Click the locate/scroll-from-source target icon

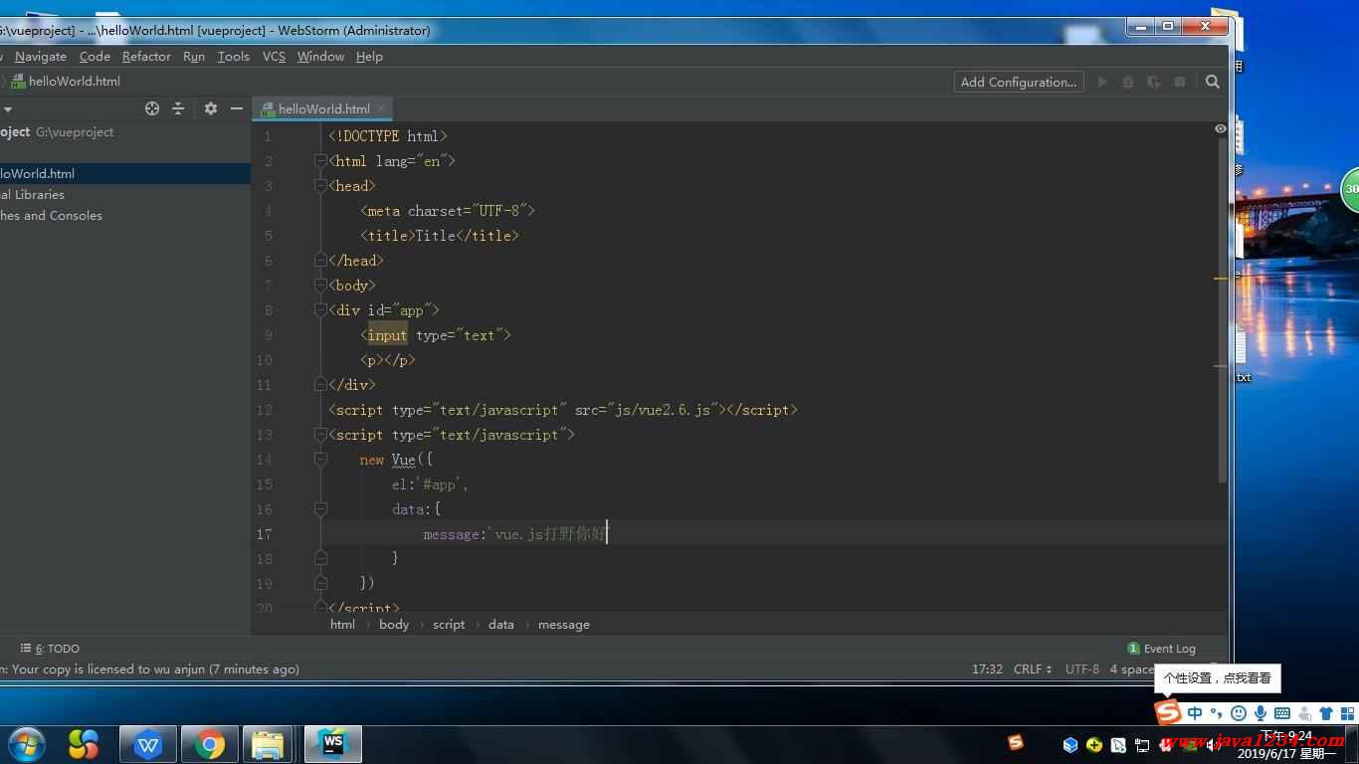coord(152,108)
